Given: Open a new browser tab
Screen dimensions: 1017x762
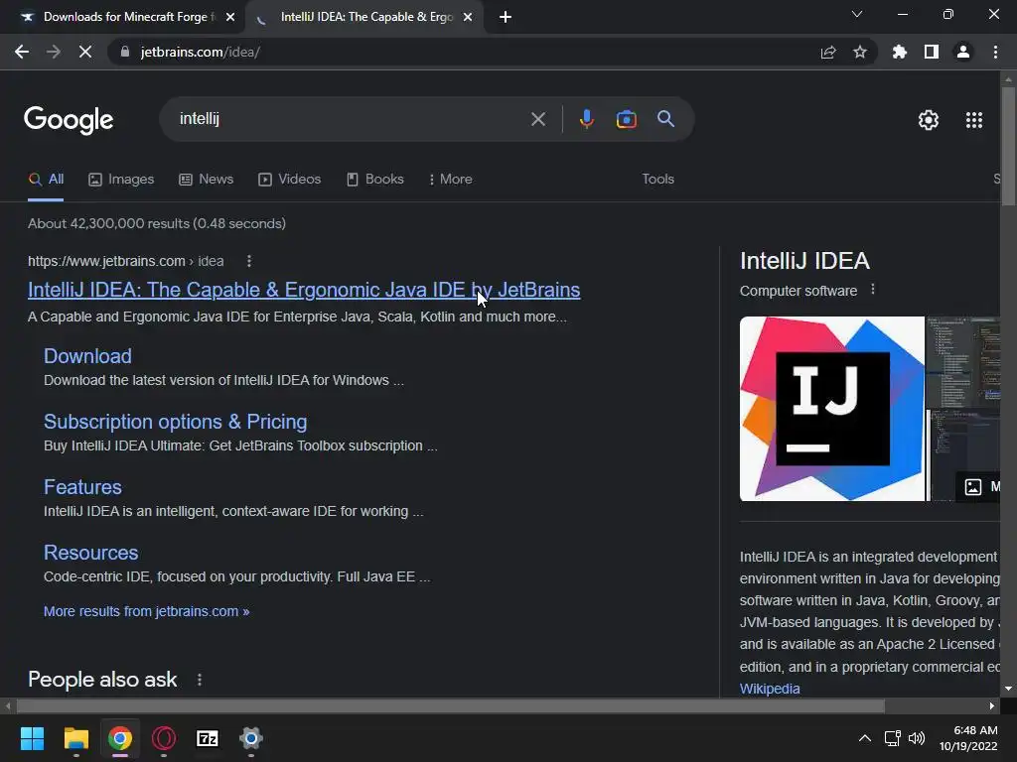Looking at the screenshot, I should pyautogui.click(x=506, y=18).
